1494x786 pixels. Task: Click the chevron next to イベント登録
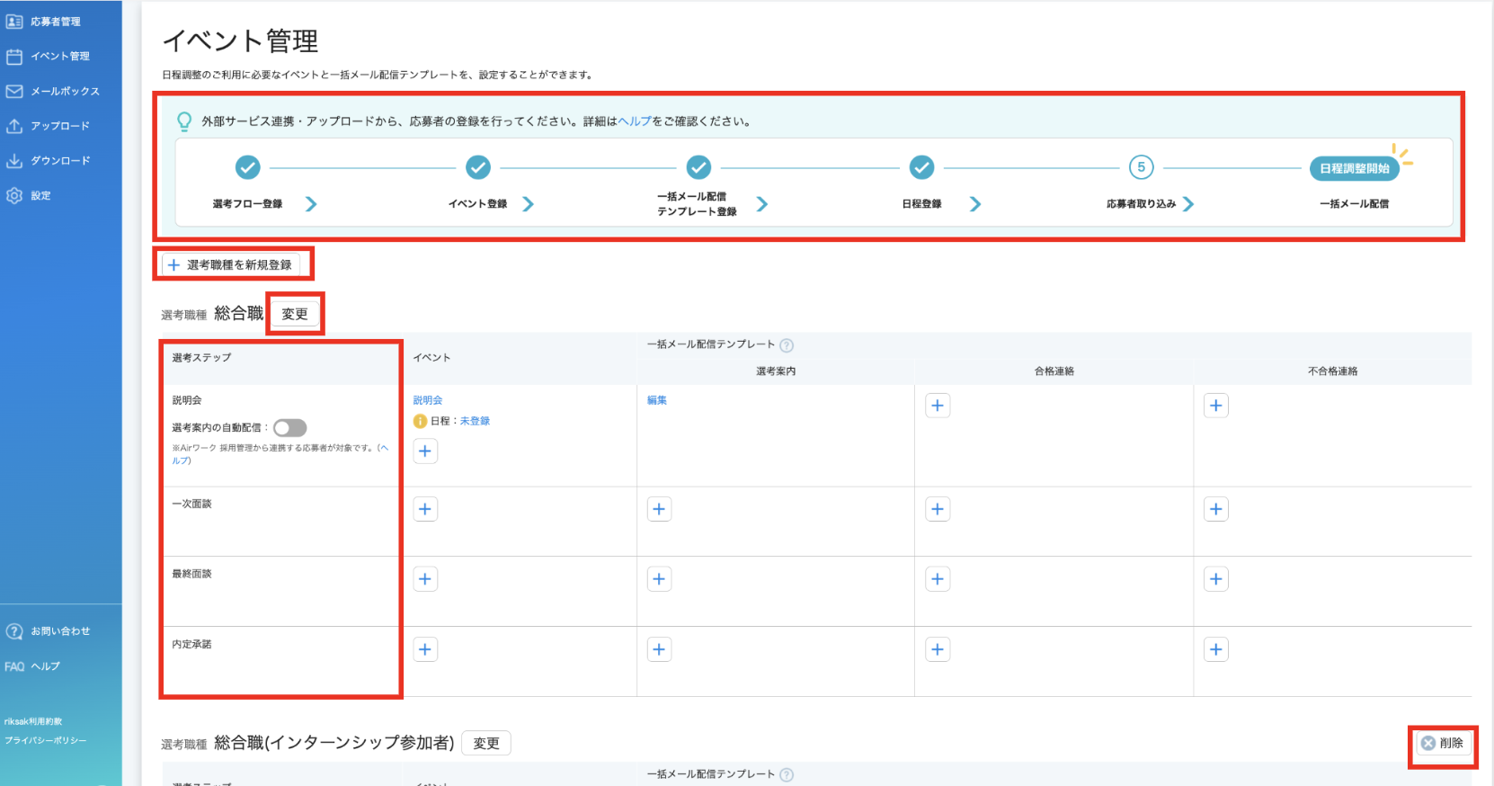pos(528,204)
